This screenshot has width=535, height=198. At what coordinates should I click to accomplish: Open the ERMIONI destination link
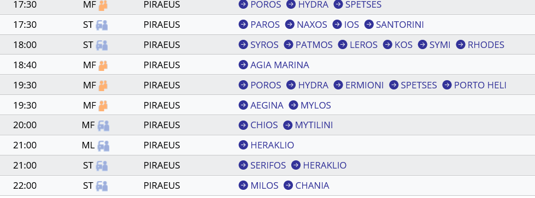coord(364,85)
